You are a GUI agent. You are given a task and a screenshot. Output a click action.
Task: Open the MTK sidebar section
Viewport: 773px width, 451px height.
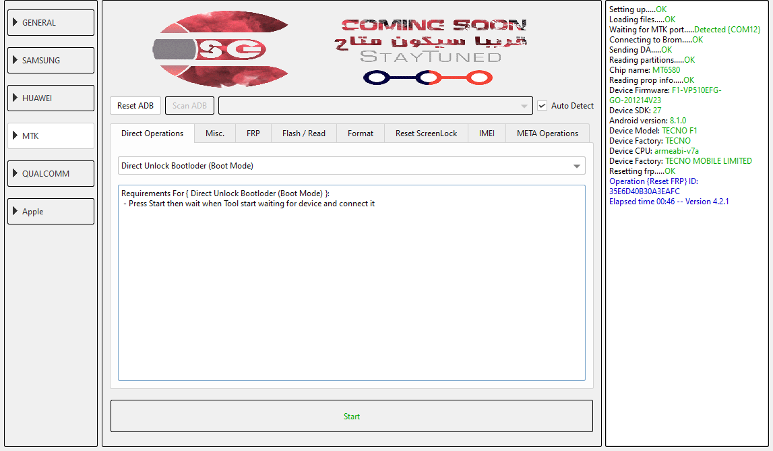click(51, 136)
